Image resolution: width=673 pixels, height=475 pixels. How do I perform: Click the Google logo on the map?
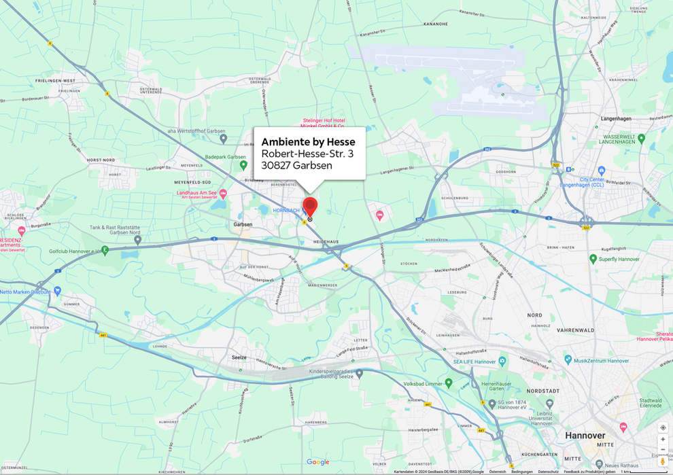click(x=318, y=462)
